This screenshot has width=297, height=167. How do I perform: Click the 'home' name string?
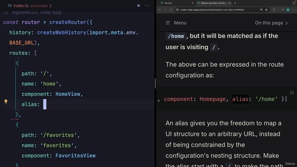(49, 84)
